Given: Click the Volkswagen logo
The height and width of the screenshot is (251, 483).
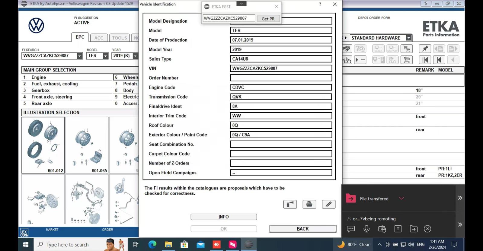Looking at the screenshot, I should pos(36,25).
